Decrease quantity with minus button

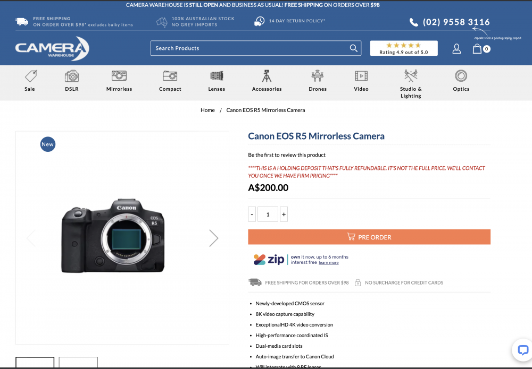click(252, 214)
